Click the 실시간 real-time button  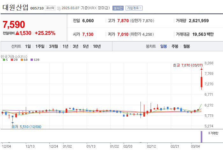click(x=118, y=8)
